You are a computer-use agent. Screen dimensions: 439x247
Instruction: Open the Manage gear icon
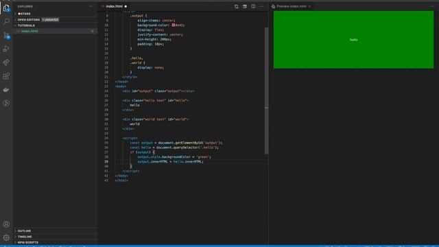6,237
